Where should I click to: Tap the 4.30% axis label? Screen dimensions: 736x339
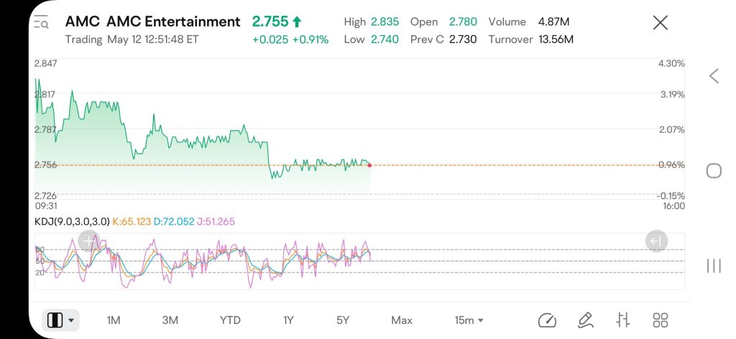click(x=672, y=63)
